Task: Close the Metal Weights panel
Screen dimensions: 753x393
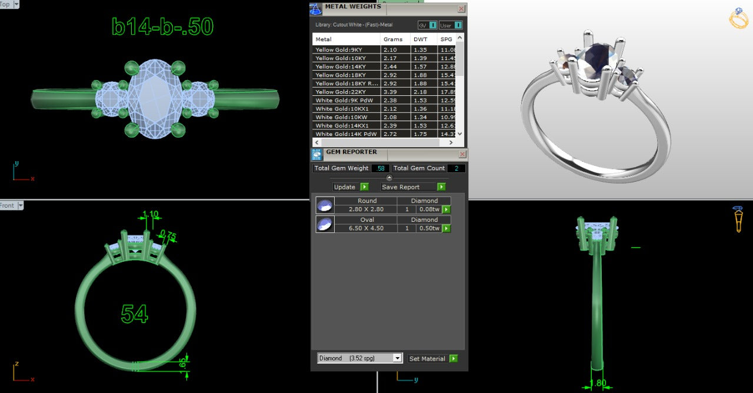Action: point(461,9)
